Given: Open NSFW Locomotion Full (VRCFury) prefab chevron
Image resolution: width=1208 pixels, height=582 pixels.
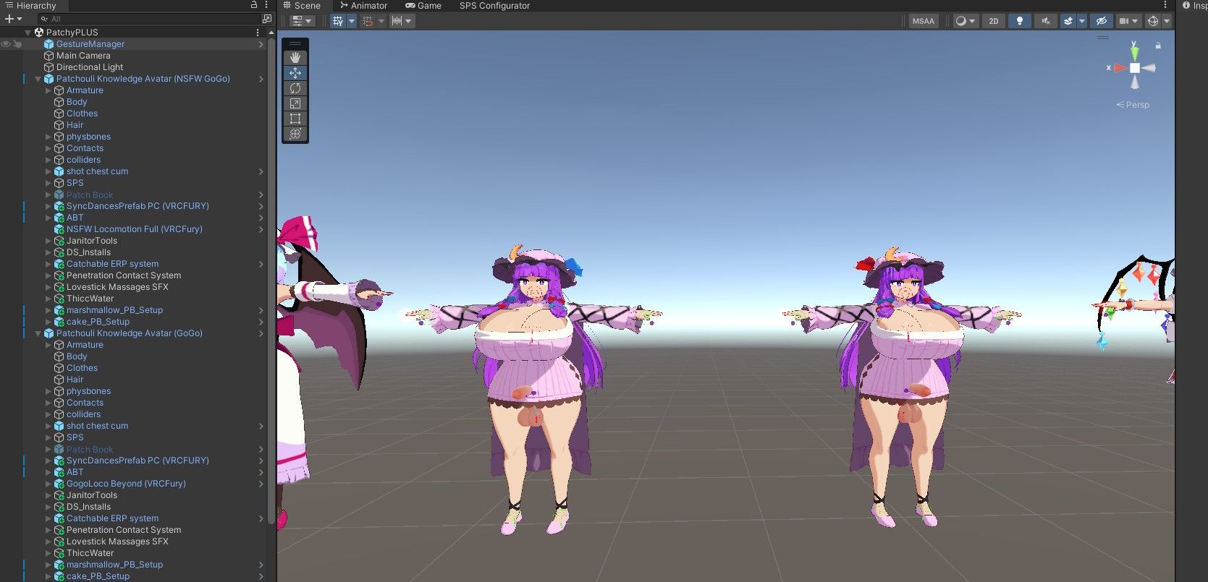Looking at the screenshot, I should (261, 229).
